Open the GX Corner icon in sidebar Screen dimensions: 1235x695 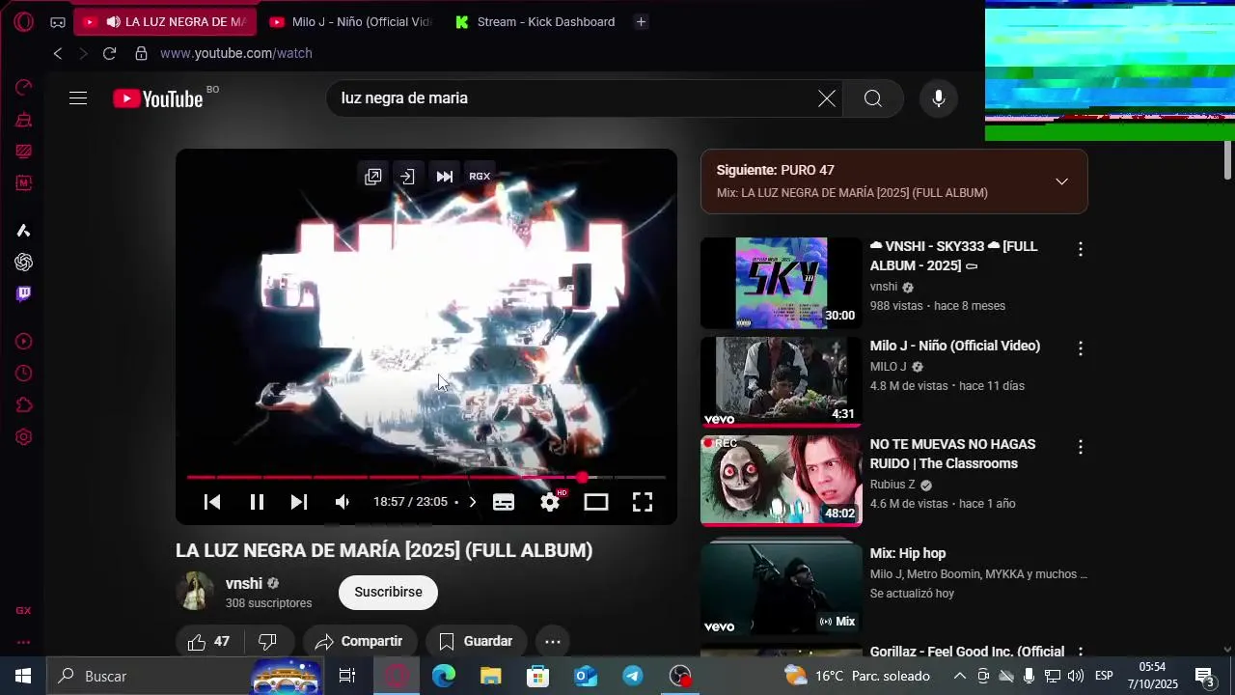tap(24, 610)
